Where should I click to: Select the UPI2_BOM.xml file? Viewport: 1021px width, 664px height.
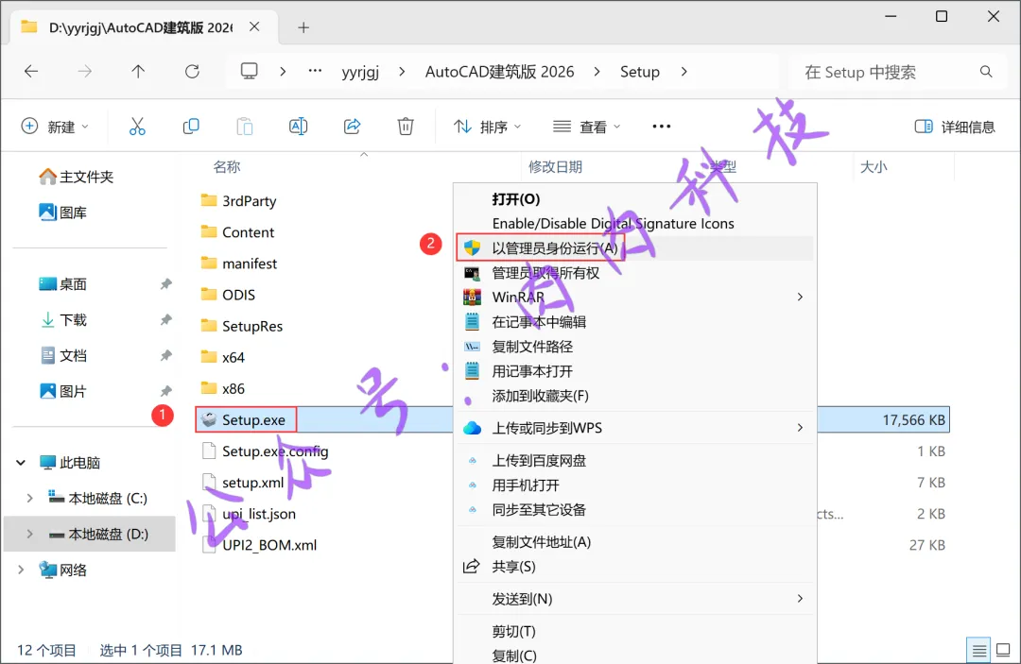268,545
